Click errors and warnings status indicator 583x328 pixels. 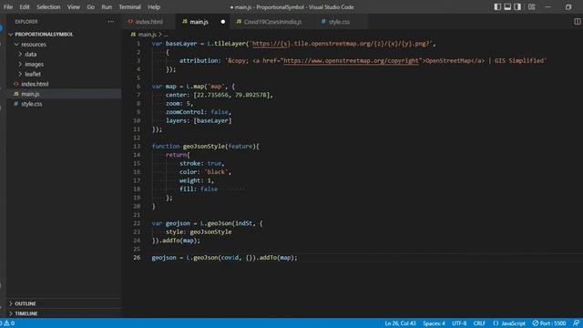point(7,323)
